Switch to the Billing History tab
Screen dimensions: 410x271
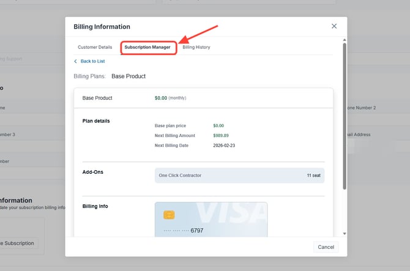[196, 47]
